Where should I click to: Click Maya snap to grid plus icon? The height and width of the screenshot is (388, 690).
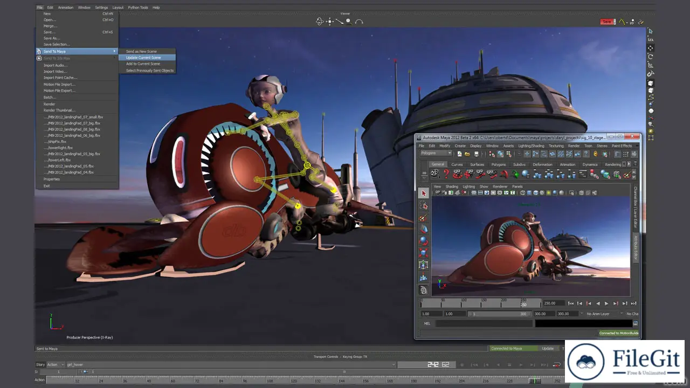pyautogui.click(x=527, y=154)
